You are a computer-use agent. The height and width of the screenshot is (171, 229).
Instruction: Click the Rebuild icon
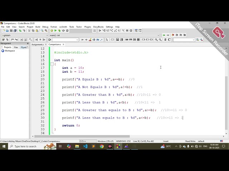click(63, 31)
